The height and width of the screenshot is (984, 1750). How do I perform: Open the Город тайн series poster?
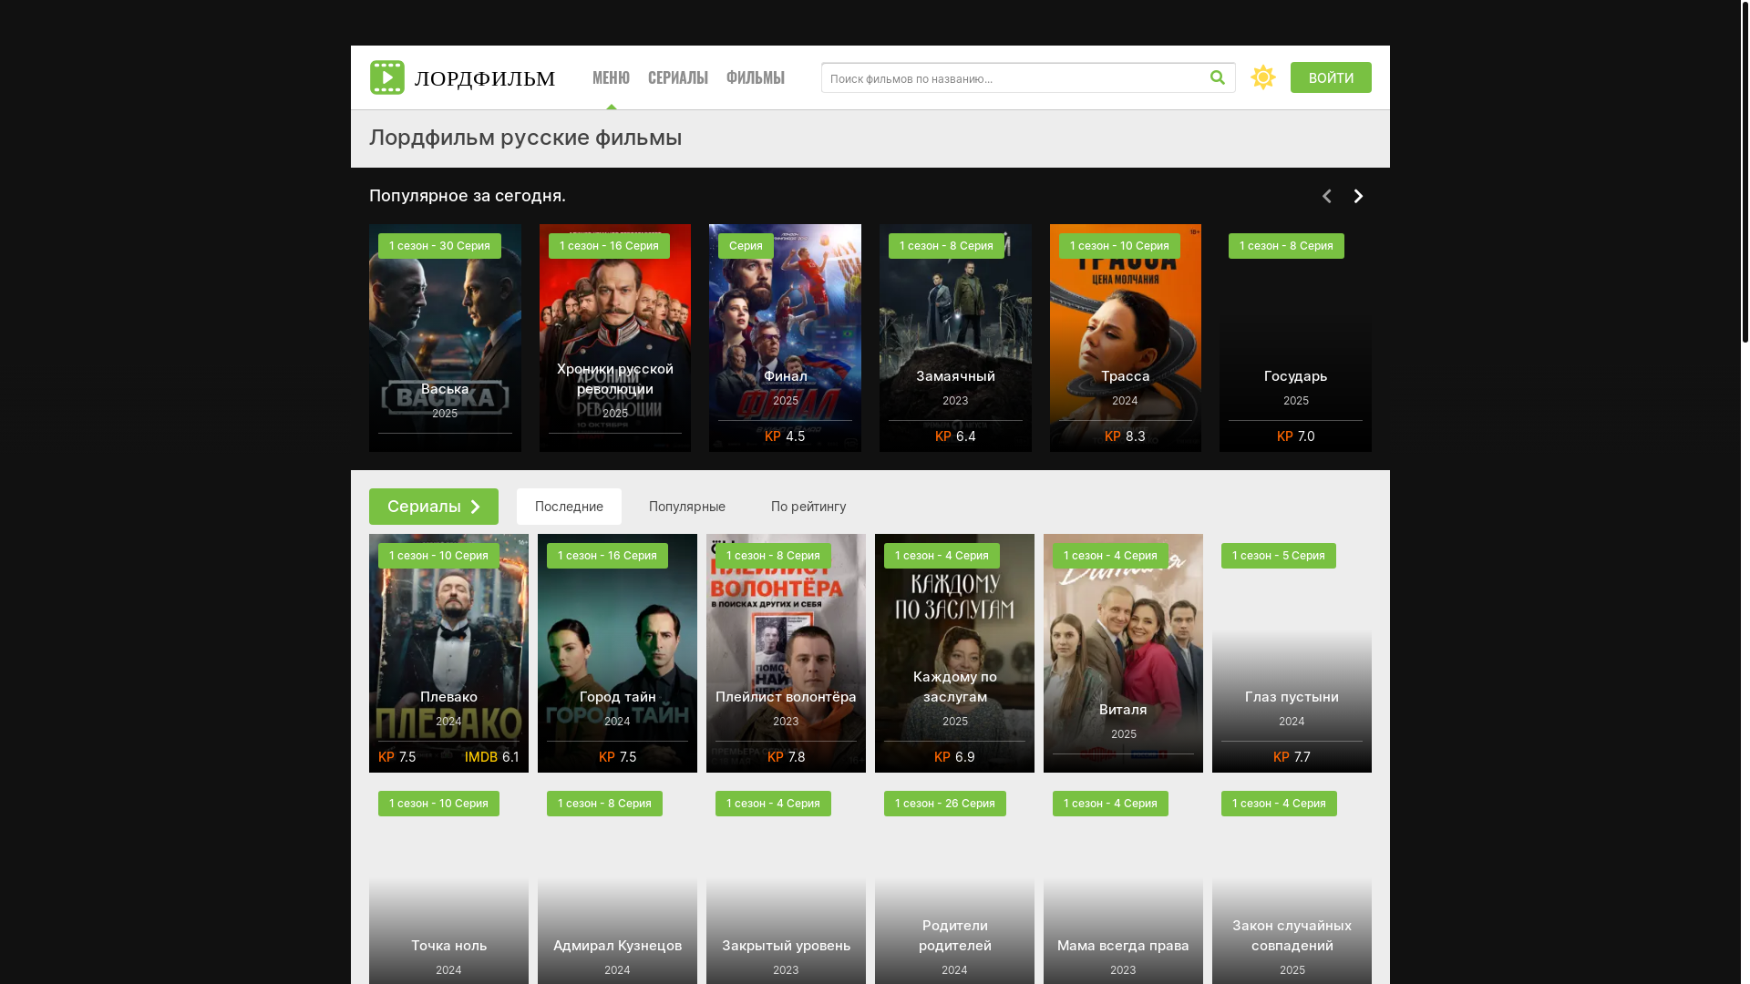pyautogui.click(x=617, y=653)
